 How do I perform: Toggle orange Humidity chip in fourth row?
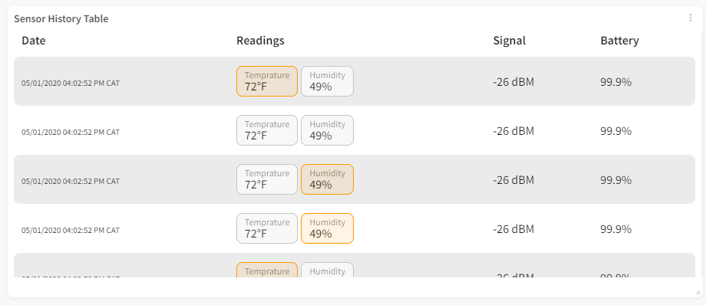[x=328, y=228]
